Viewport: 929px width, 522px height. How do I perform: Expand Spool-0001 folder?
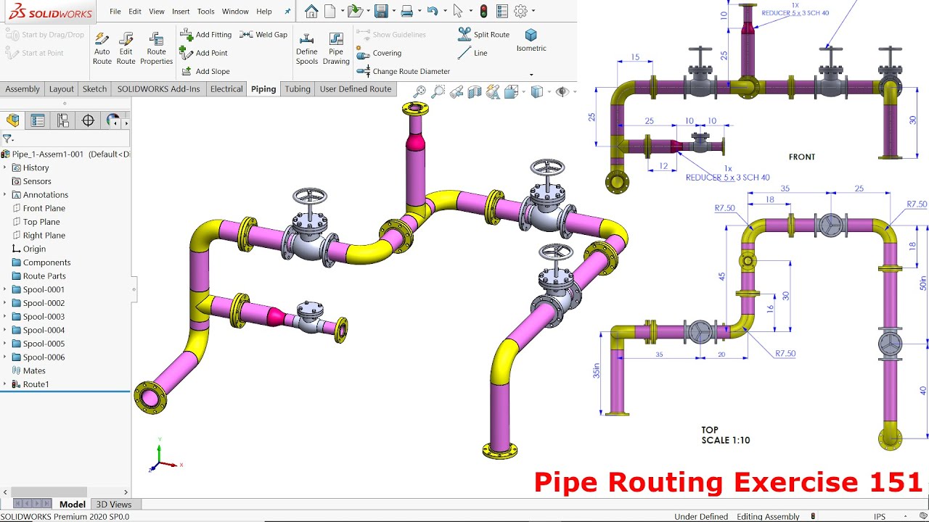[x=5, y=289]
